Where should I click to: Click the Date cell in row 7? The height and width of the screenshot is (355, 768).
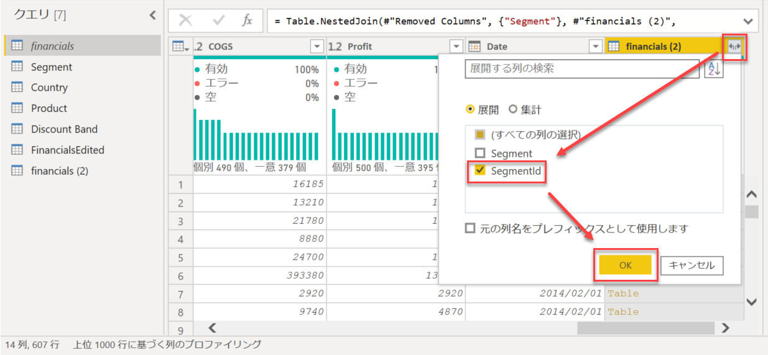tap(535, 293)
